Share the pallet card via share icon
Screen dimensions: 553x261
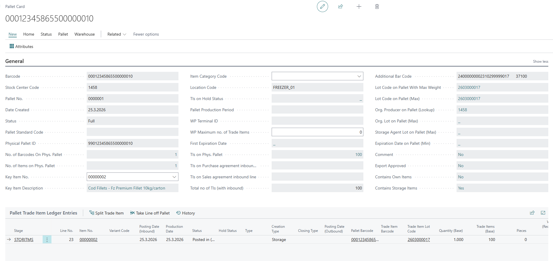(340, 6)
